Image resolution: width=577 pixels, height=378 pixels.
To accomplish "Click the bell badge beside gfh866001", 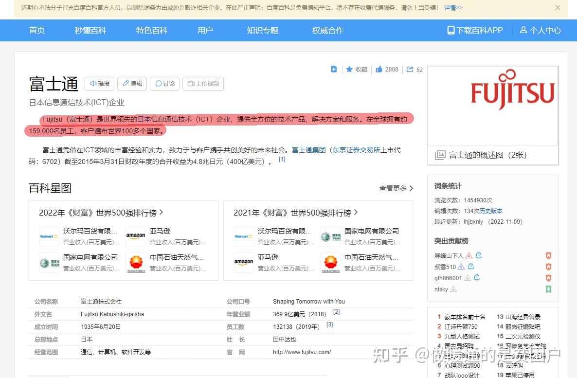I will click(x=477, y=277).
